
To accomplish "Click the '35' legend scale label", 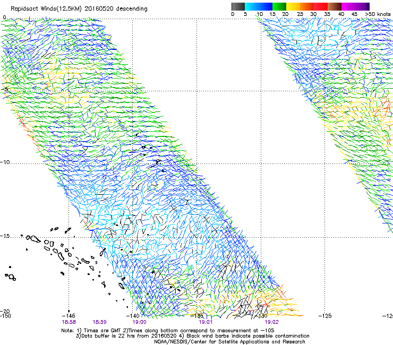I will [327, 14].
